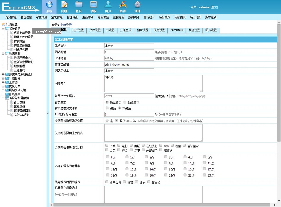
Task: Click the page icon beside 安全参数配置
Action: pyautogui.click(x=12, y=45)
